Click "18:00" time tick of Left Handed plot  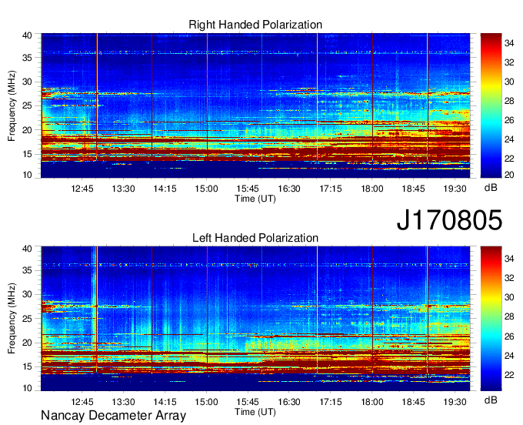(372, 402)
